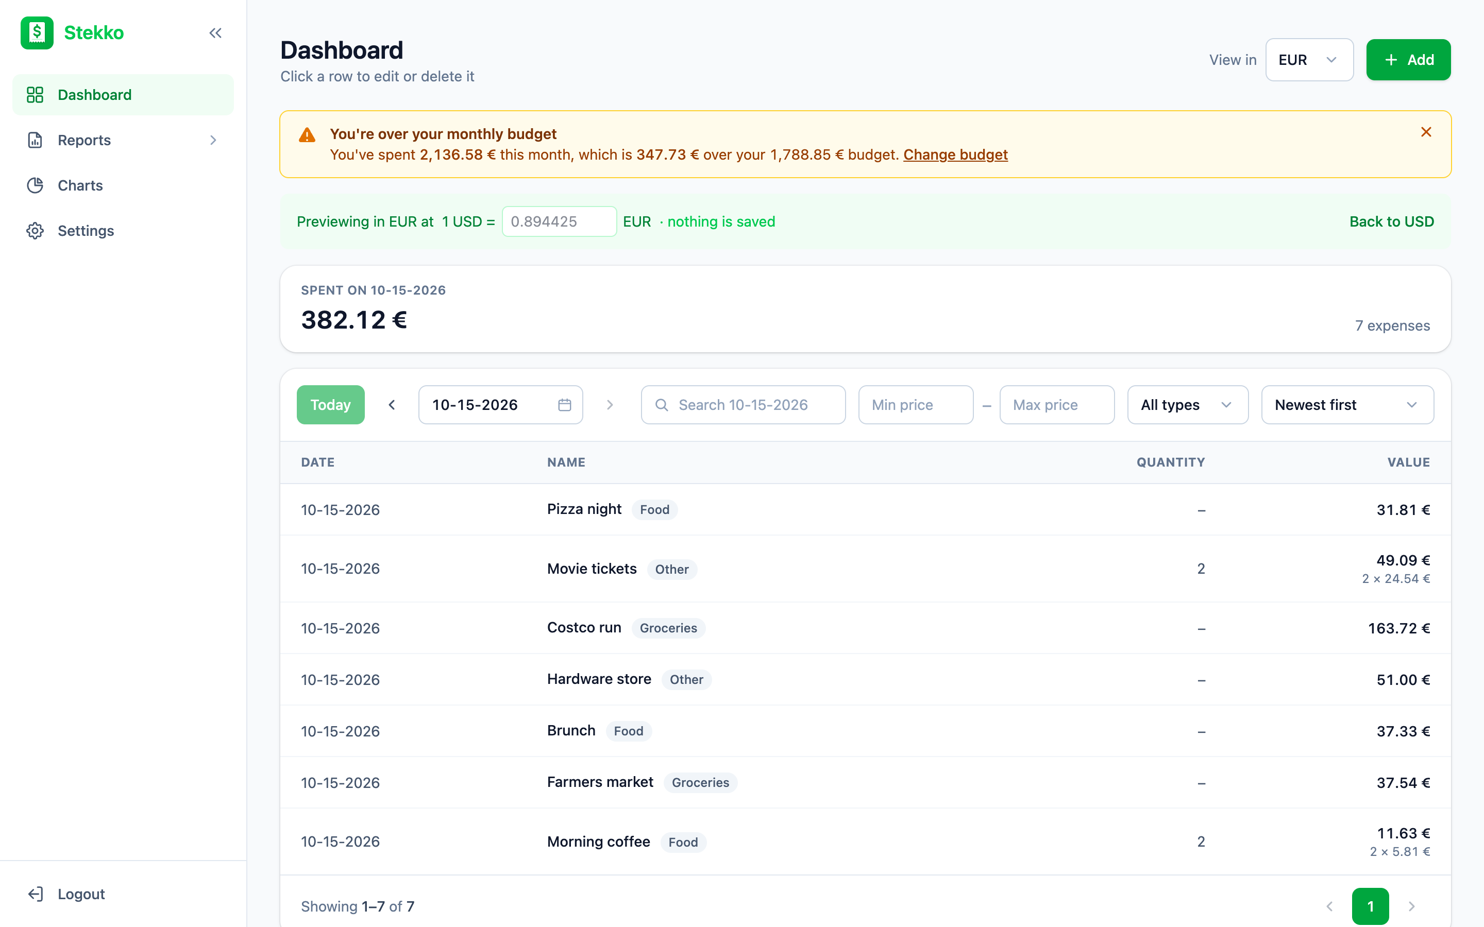Go to previous day arrow
Screen dimensions: 1484x927
(392, 405)
